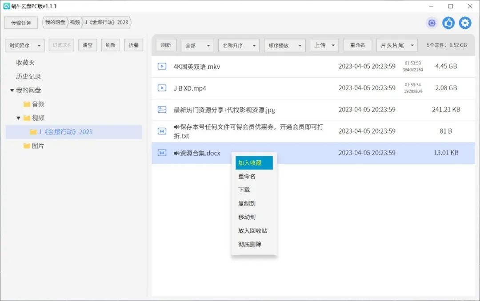
Task: Click the image icon of the jpg file
Action: click(x=162, y=110)
